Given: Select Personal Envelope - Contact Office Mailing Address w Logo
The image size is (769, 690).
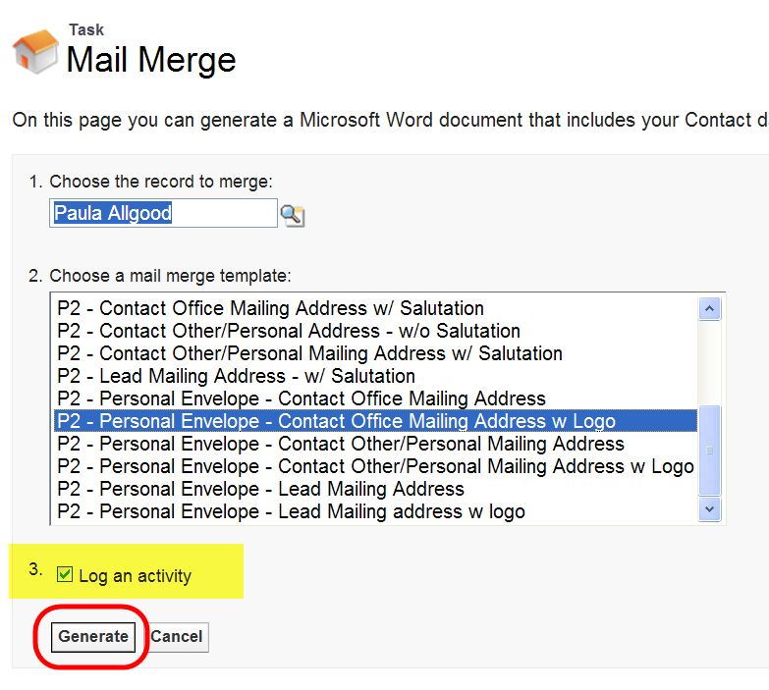Looking at the screenshot, I should coord(375,421).
